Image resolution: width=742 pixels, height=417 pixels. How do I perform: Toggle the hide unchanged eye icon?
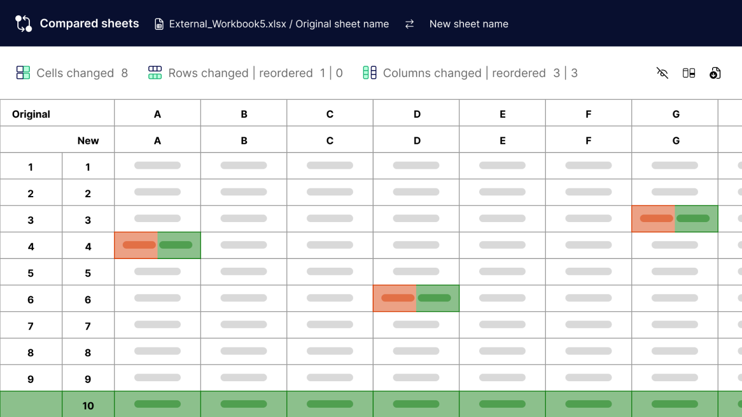pos(662,73)
